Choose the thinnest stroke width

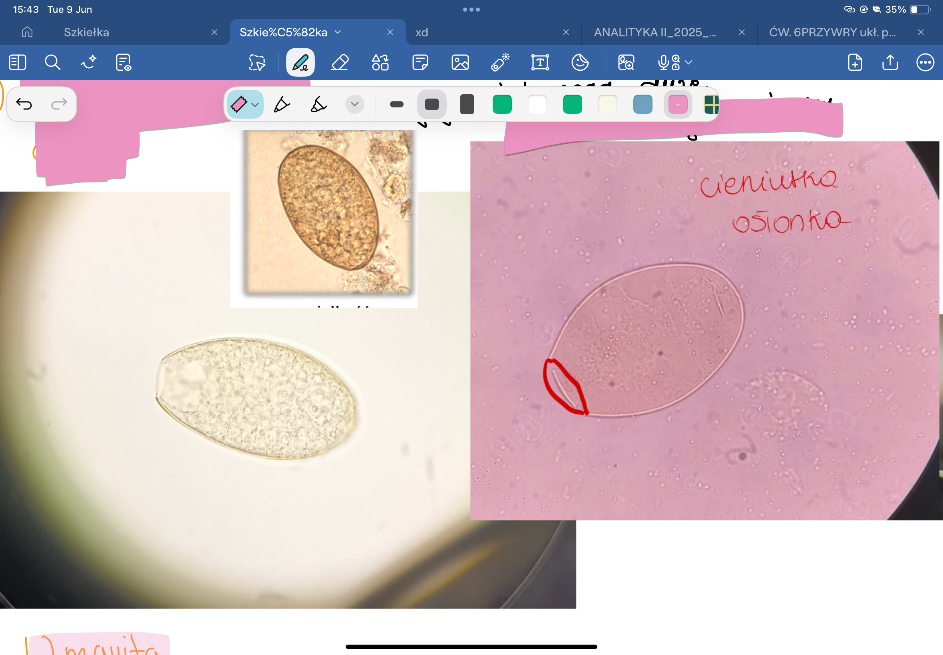(x=396, y=104)
